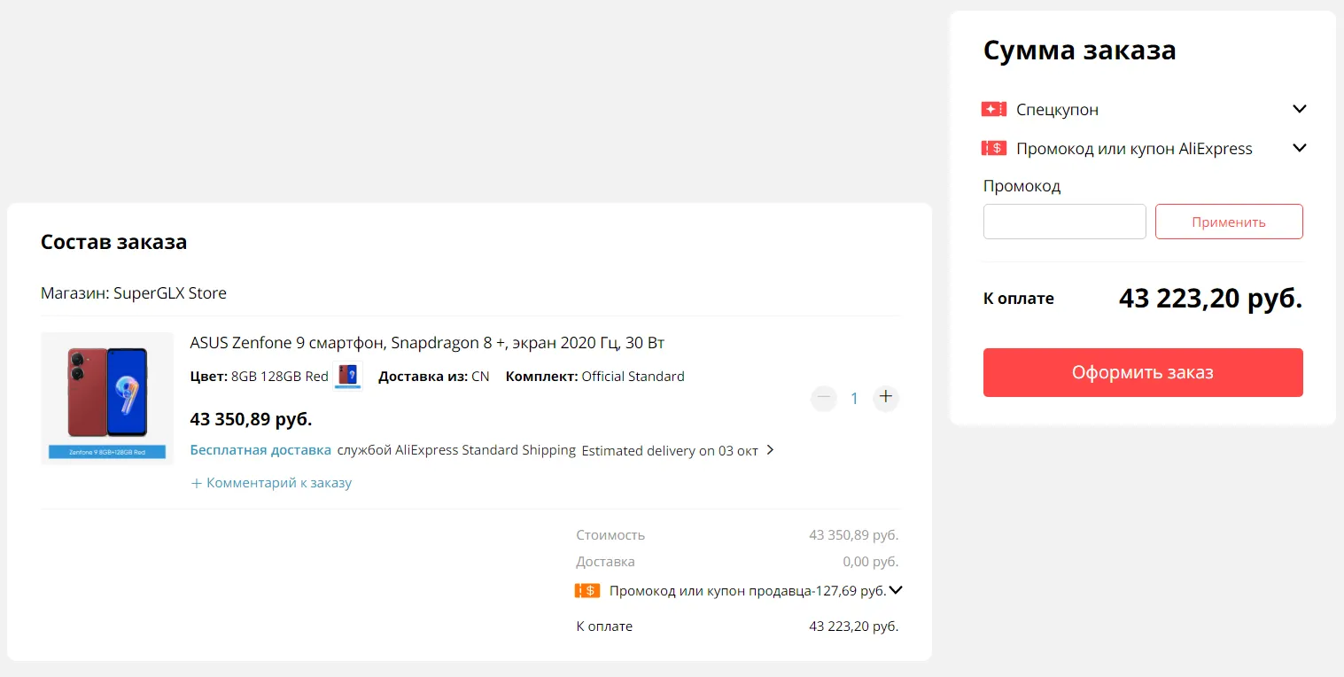Open the ASUS Zenfone 9 product thumbnail
Screen dimensions: 1344x677
[107, 398]
